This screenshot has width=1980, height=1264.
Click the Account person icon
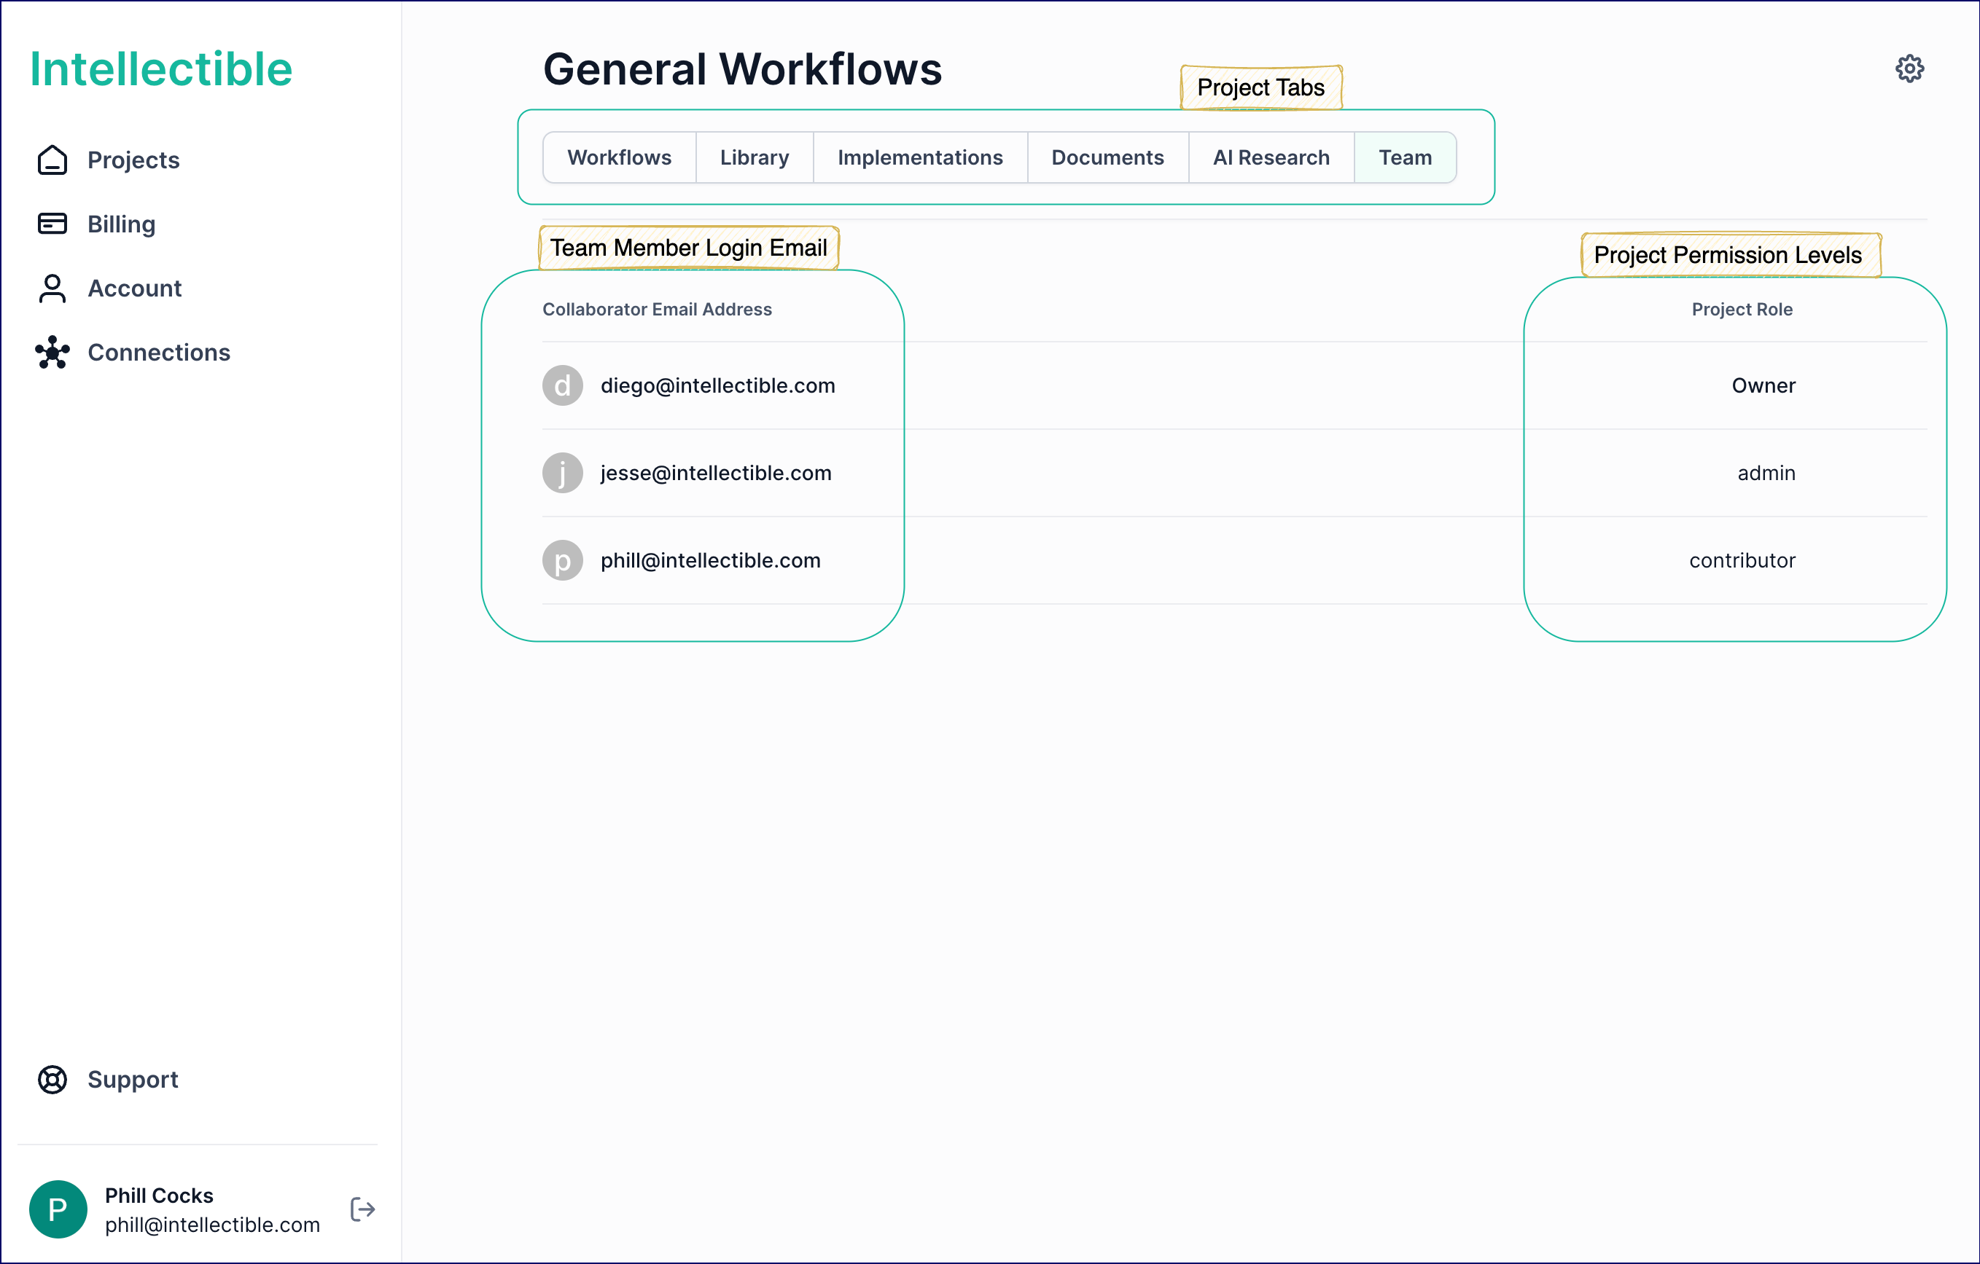52,288
